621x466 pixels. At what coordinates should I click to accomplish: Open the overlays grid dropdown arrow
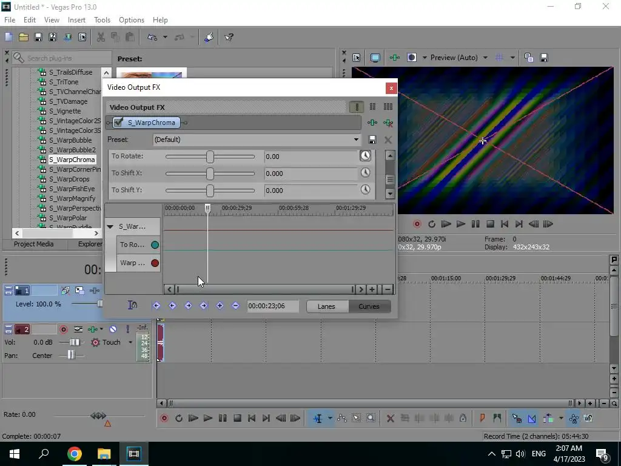tap(512, 58)
